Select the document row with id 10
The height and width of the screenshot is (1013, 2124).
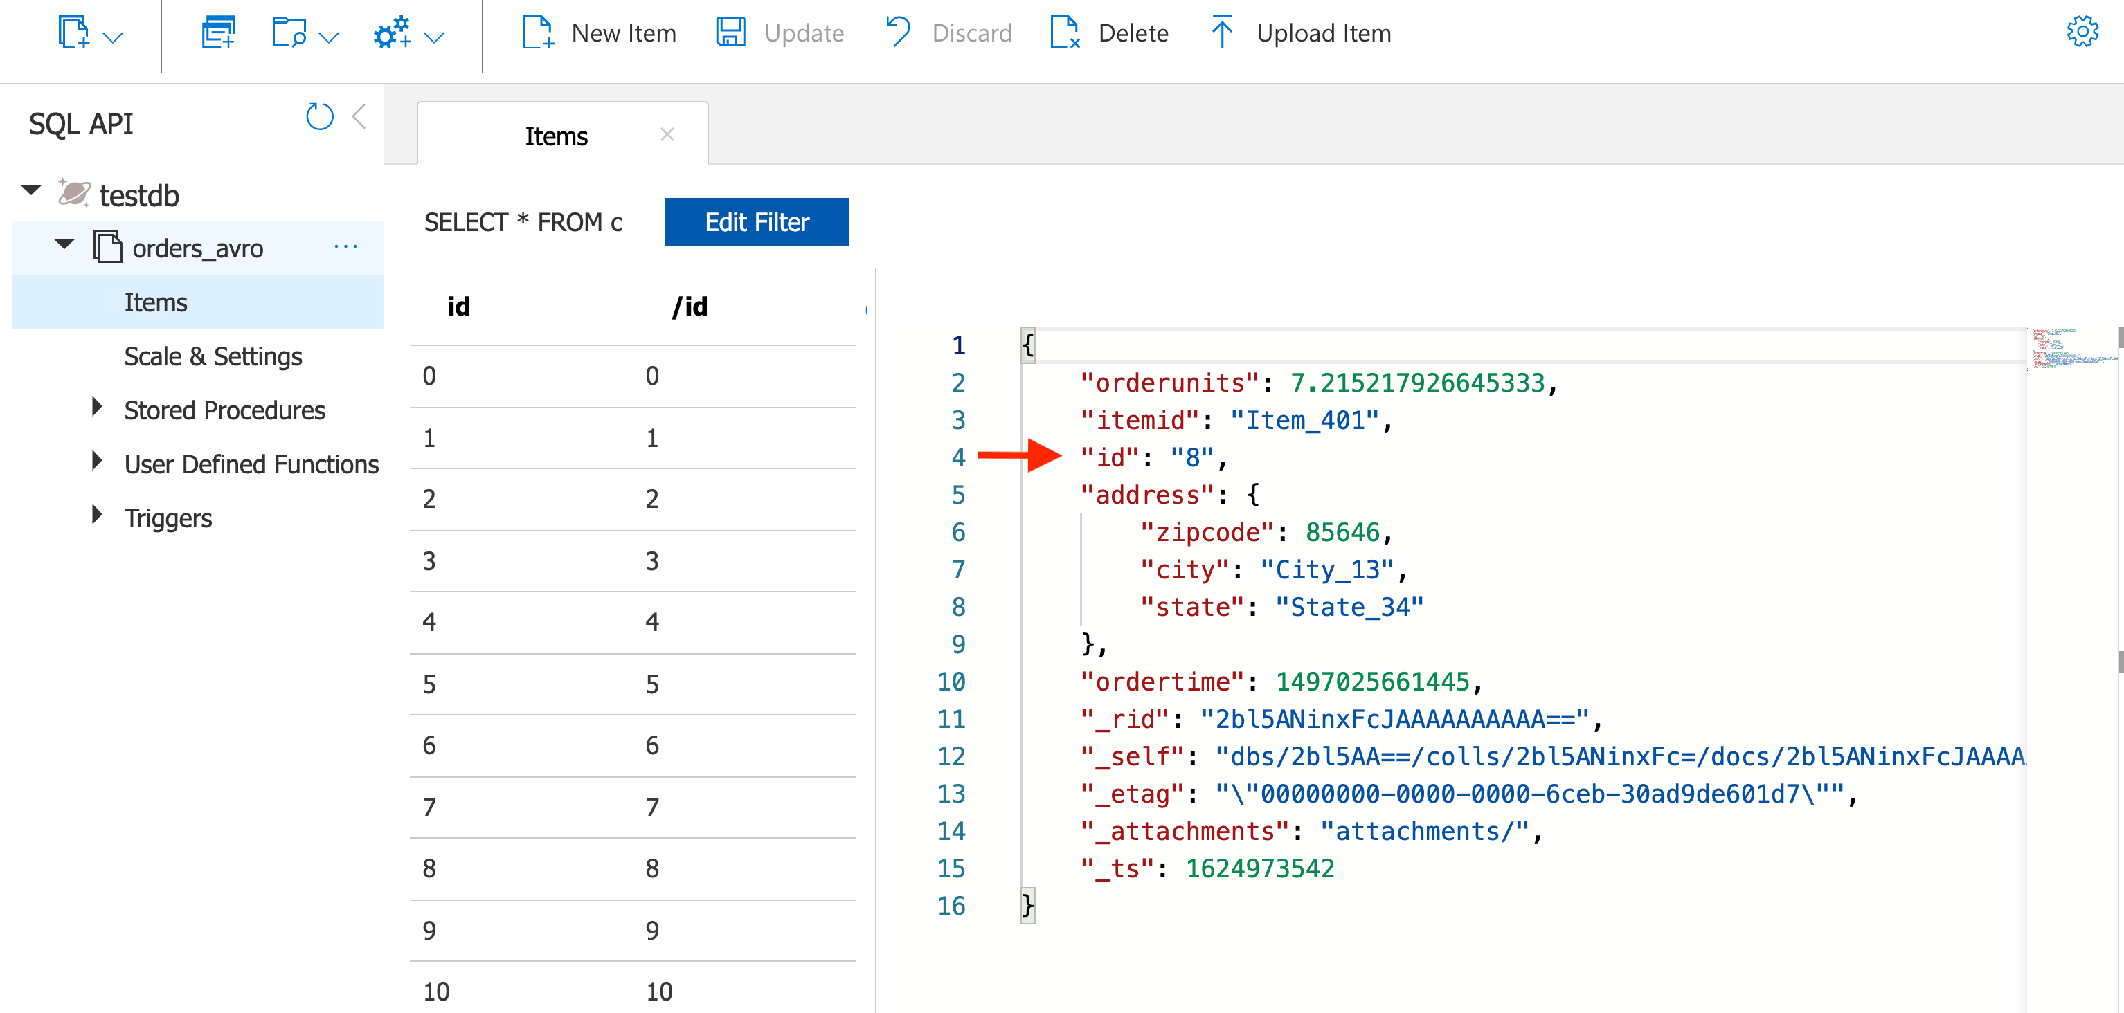click(x=632, y=992)
